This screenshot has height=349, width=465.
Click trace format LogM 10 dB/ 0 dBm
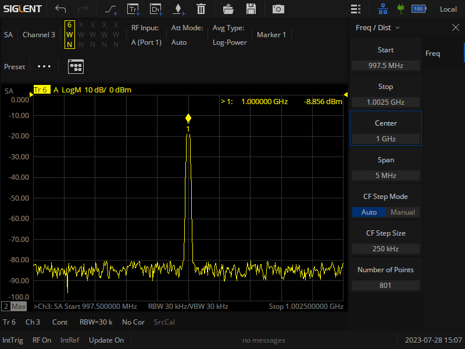(96, 90)
